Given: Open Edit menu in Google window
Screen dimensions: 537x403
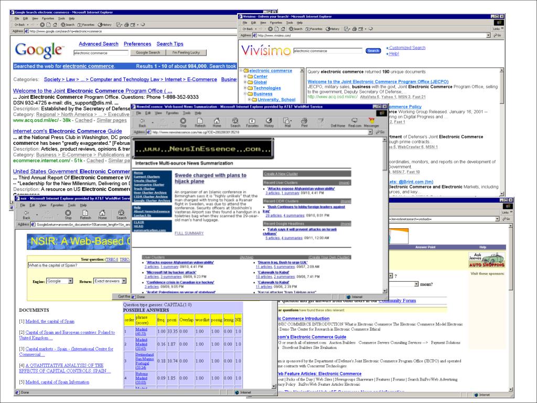Looking at the screenshot, I should coord(25,18).
